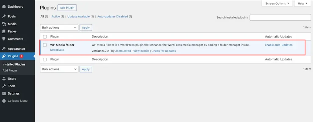Image resolution: width=313 pixels, height=122 pixels.
Task: Tick the WP Media folder row checkbox
Action: point(45,45)
